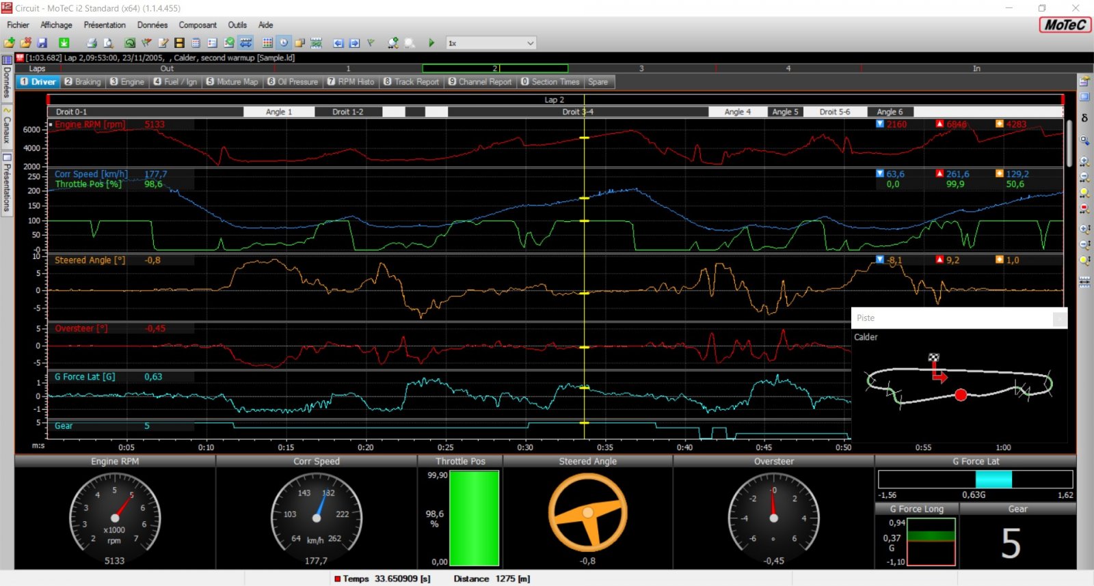This screenshot has width=1094, height=586.
Task: Click the green download arrow toolbar icon
Action: [x=64, y=43]
